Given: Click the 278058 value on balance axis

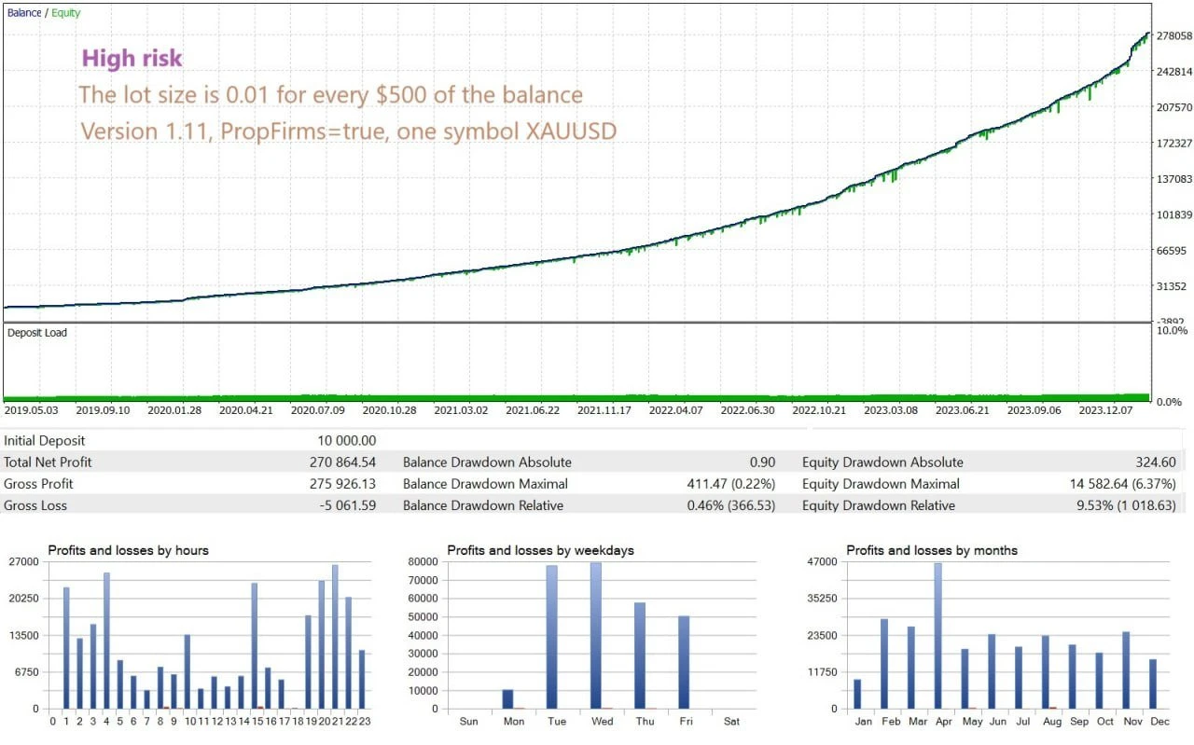Looking at the screenshot, I should pyautogui.click(x=1174, y=36).
